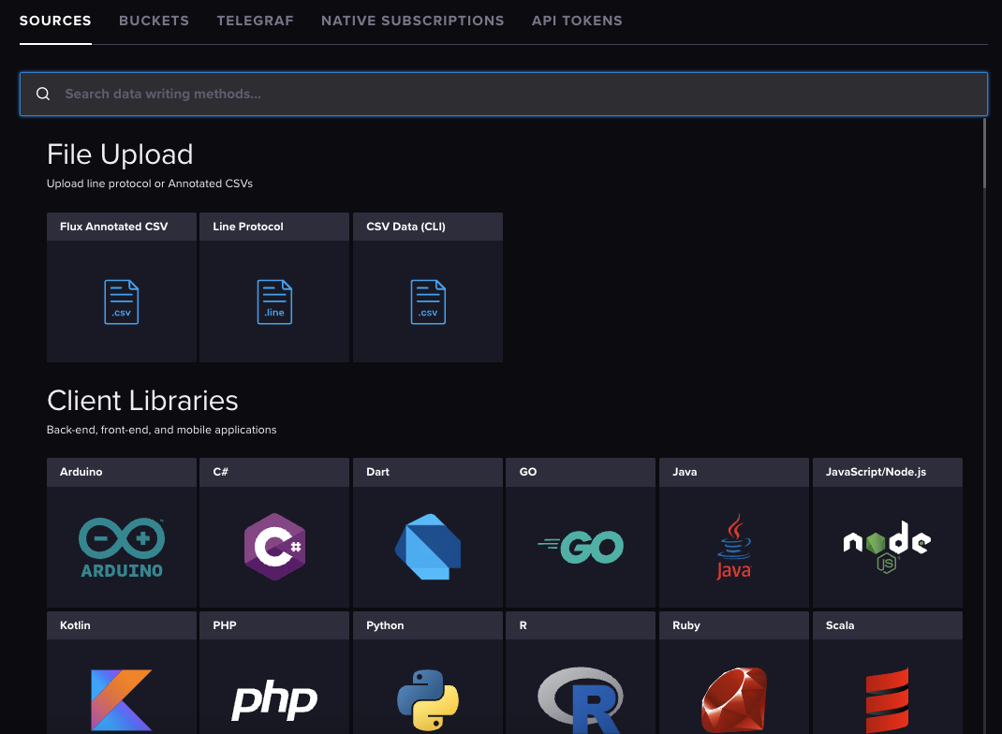Select the Java client library logo
The width and height of the screenshot is (1002, 734).
tap(733, 547)
